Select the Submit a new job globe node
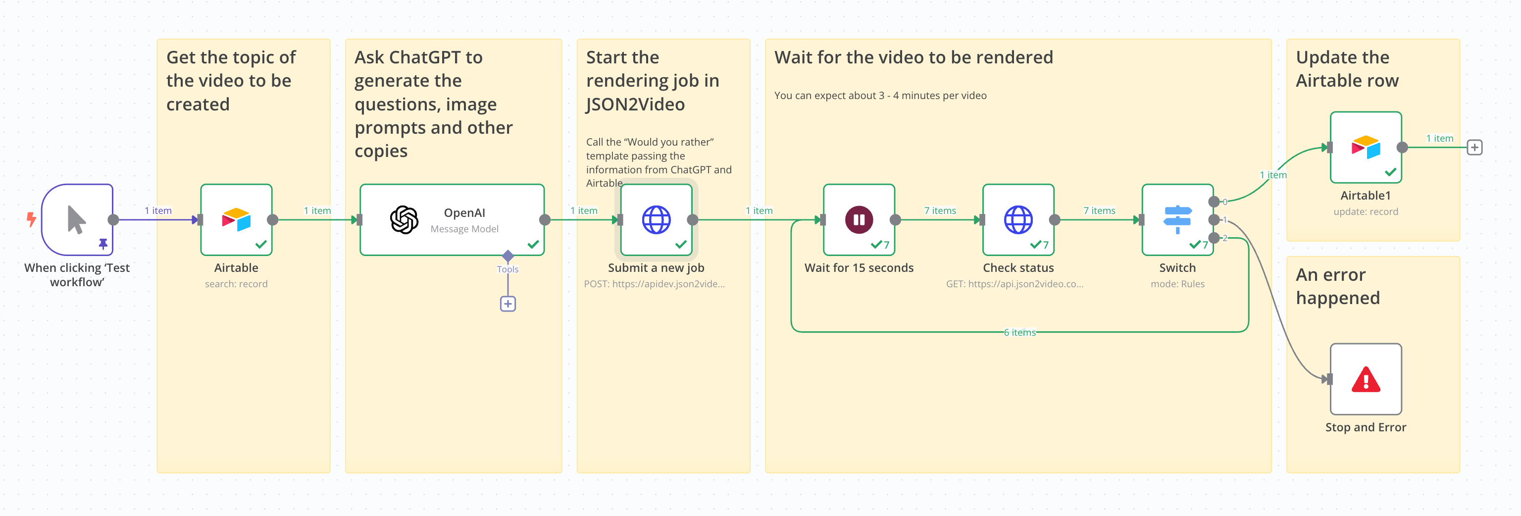 [657, 220]
